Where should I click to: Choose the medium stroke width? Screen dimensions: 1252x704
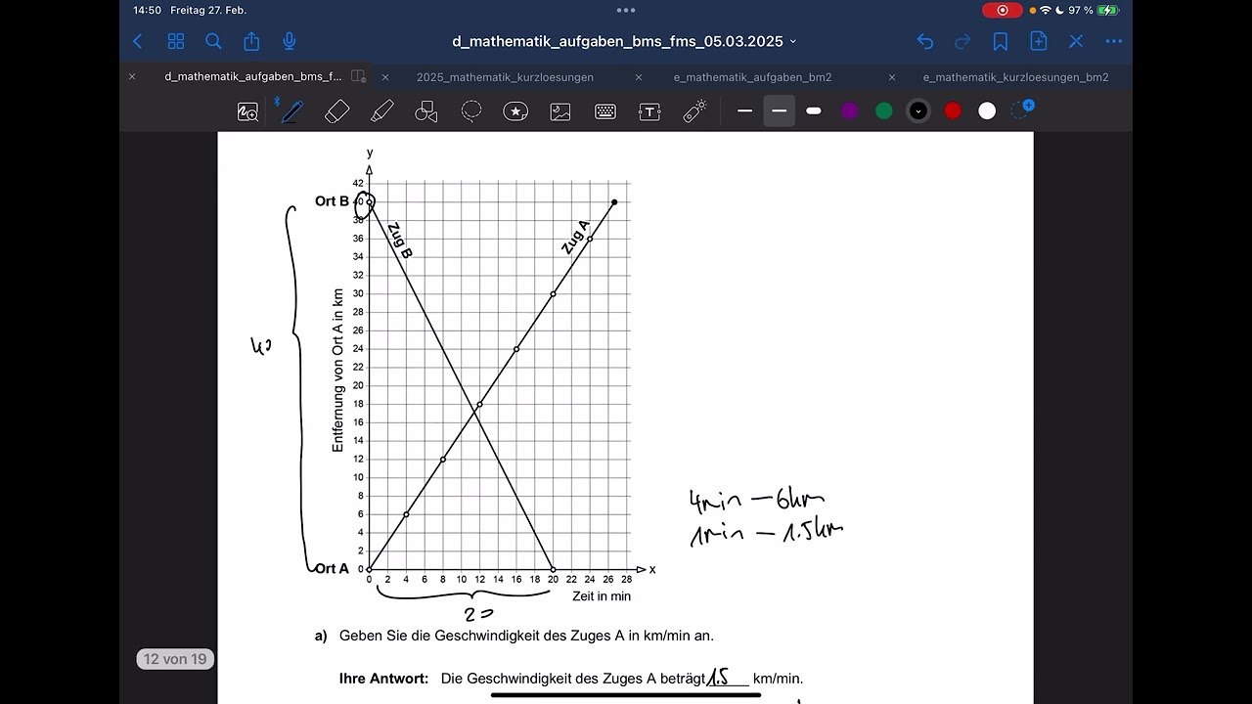pos(780,111)
